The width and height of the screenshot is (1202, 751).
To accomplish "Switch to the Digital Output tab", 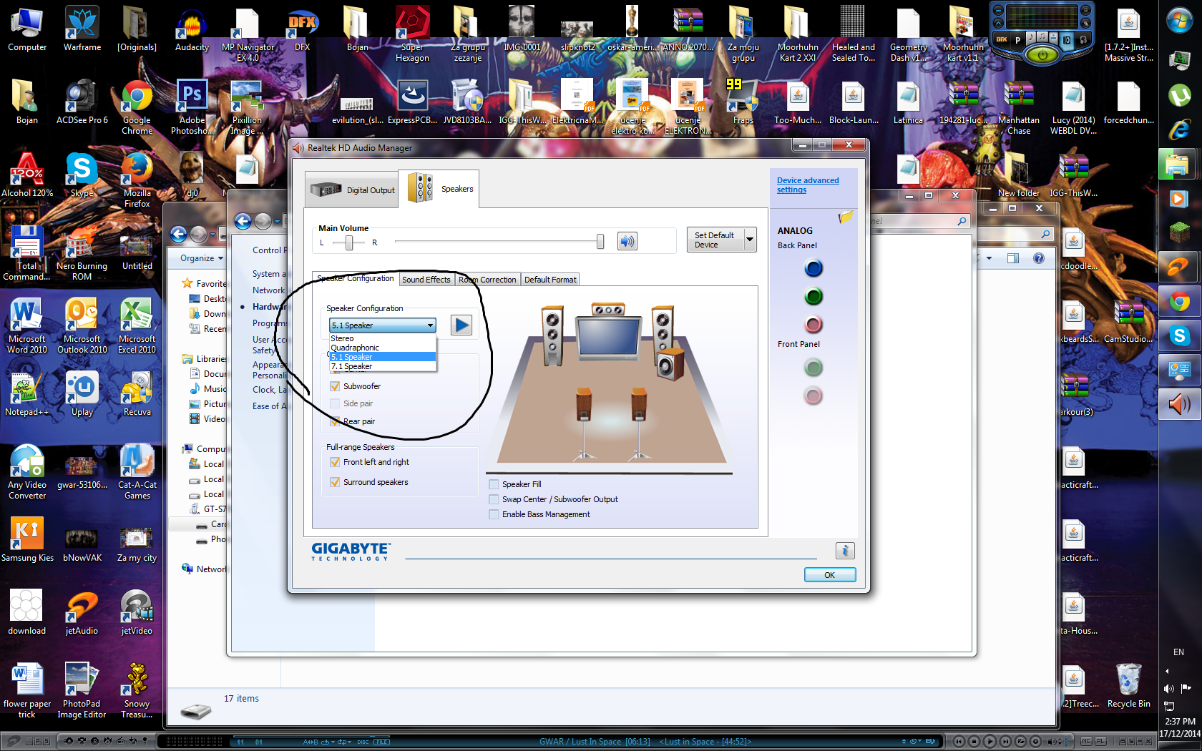I will (x=351, y=190).
